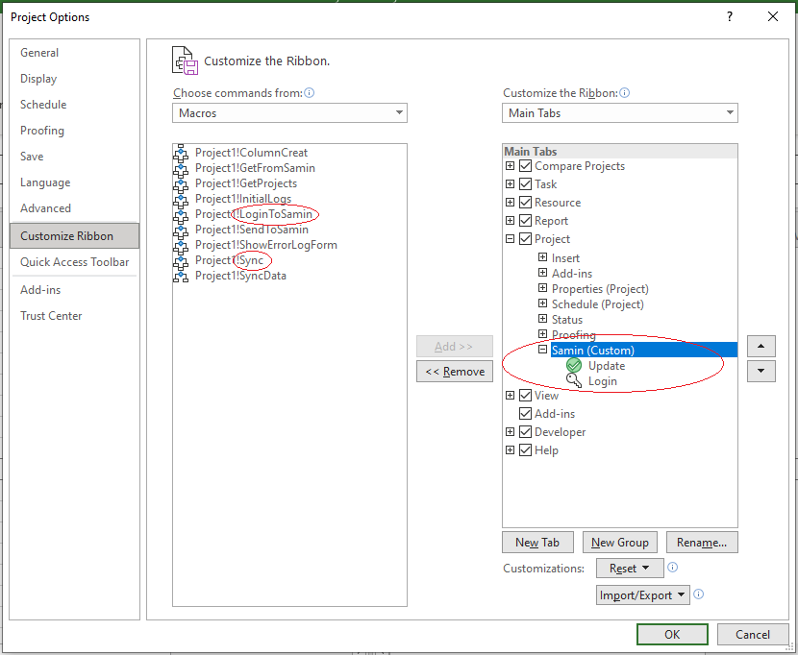Click the Move Down arrow button

click(x=761, y=371)
